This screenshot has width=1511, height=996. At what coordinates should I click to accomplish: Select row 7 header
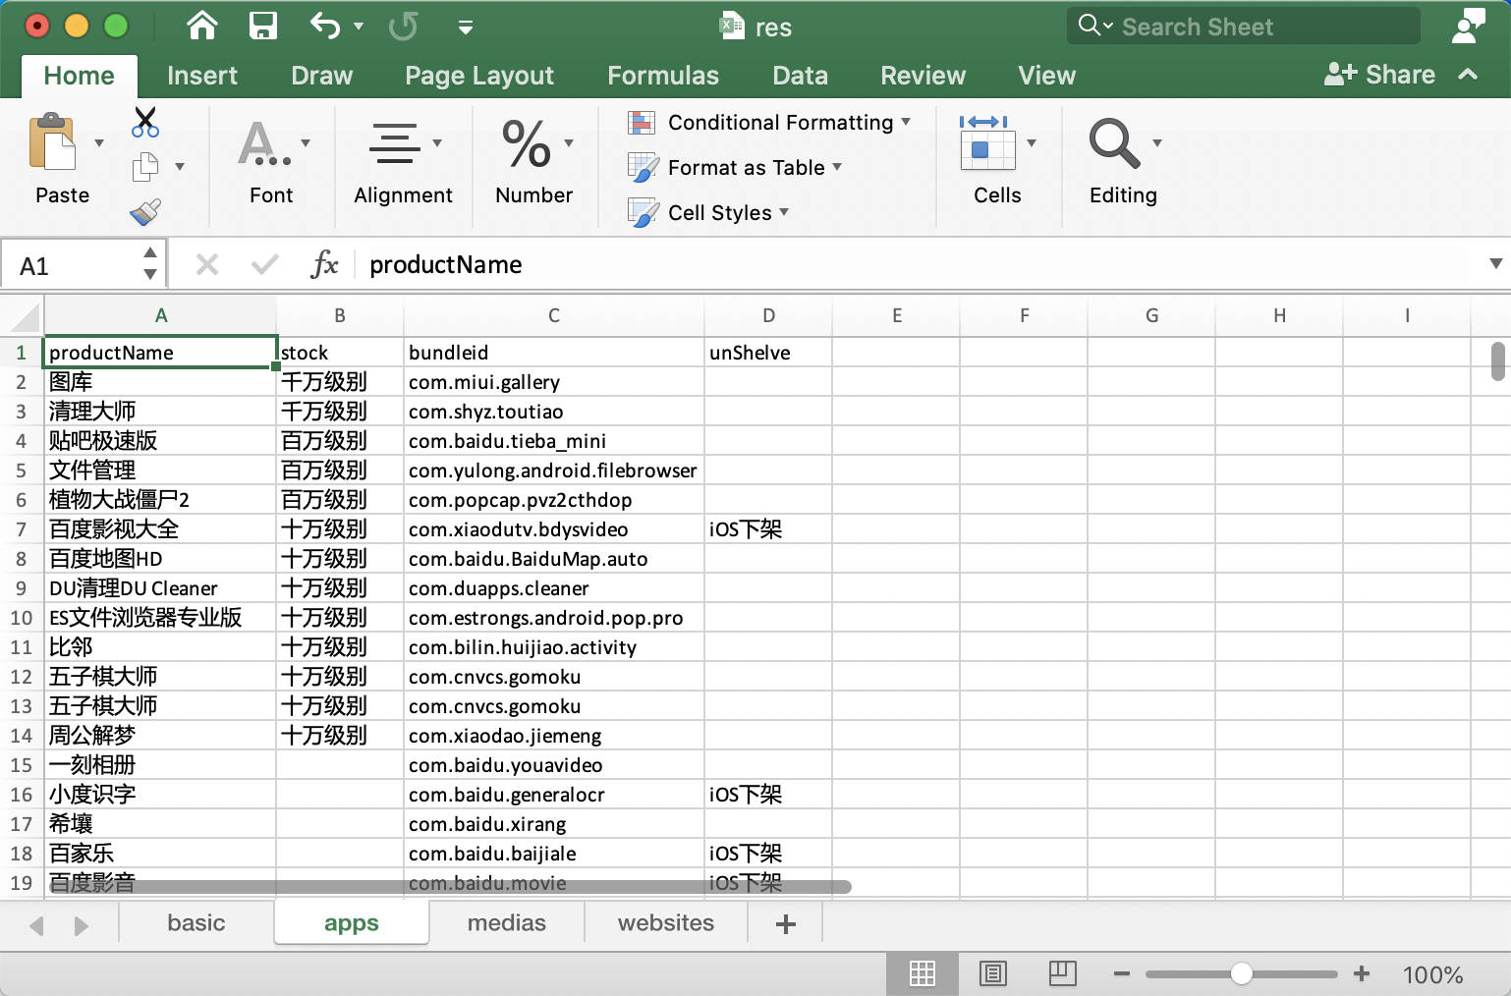click(21, 529)
